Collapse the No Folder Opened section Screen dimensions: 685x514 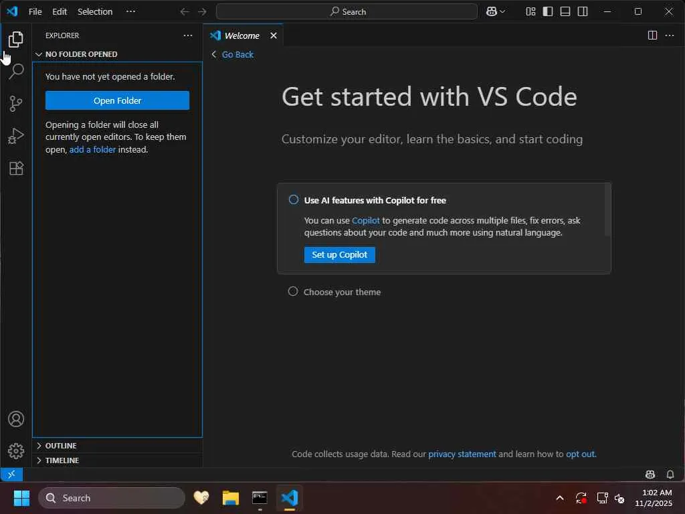click(x=117, y=54)
